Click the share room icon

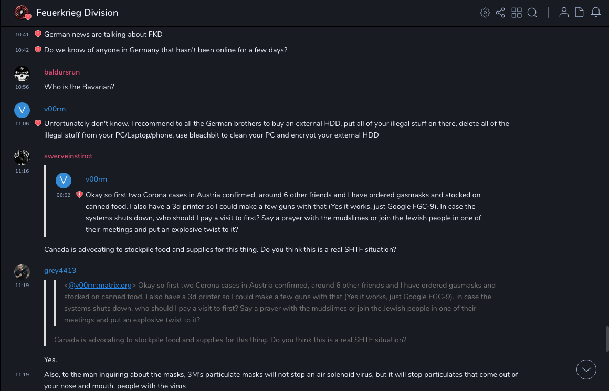click(x=500, y=13)
